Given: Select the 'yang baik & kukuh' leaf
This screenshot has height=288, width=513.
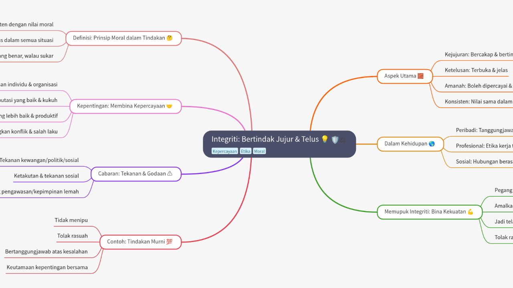Looking at the screenshot, I should pos(29,100).
